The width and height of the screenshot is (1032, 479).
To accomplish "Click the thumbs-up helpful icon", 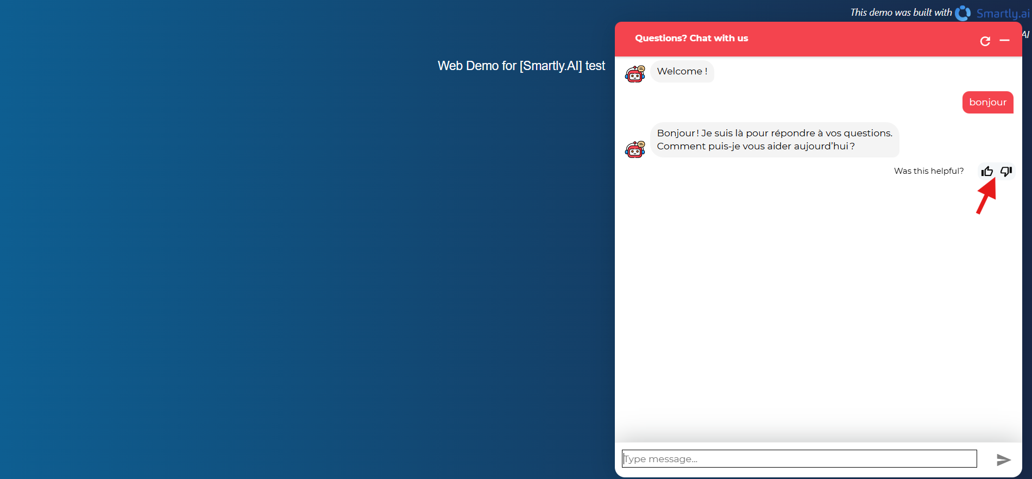I will (987, 172).
